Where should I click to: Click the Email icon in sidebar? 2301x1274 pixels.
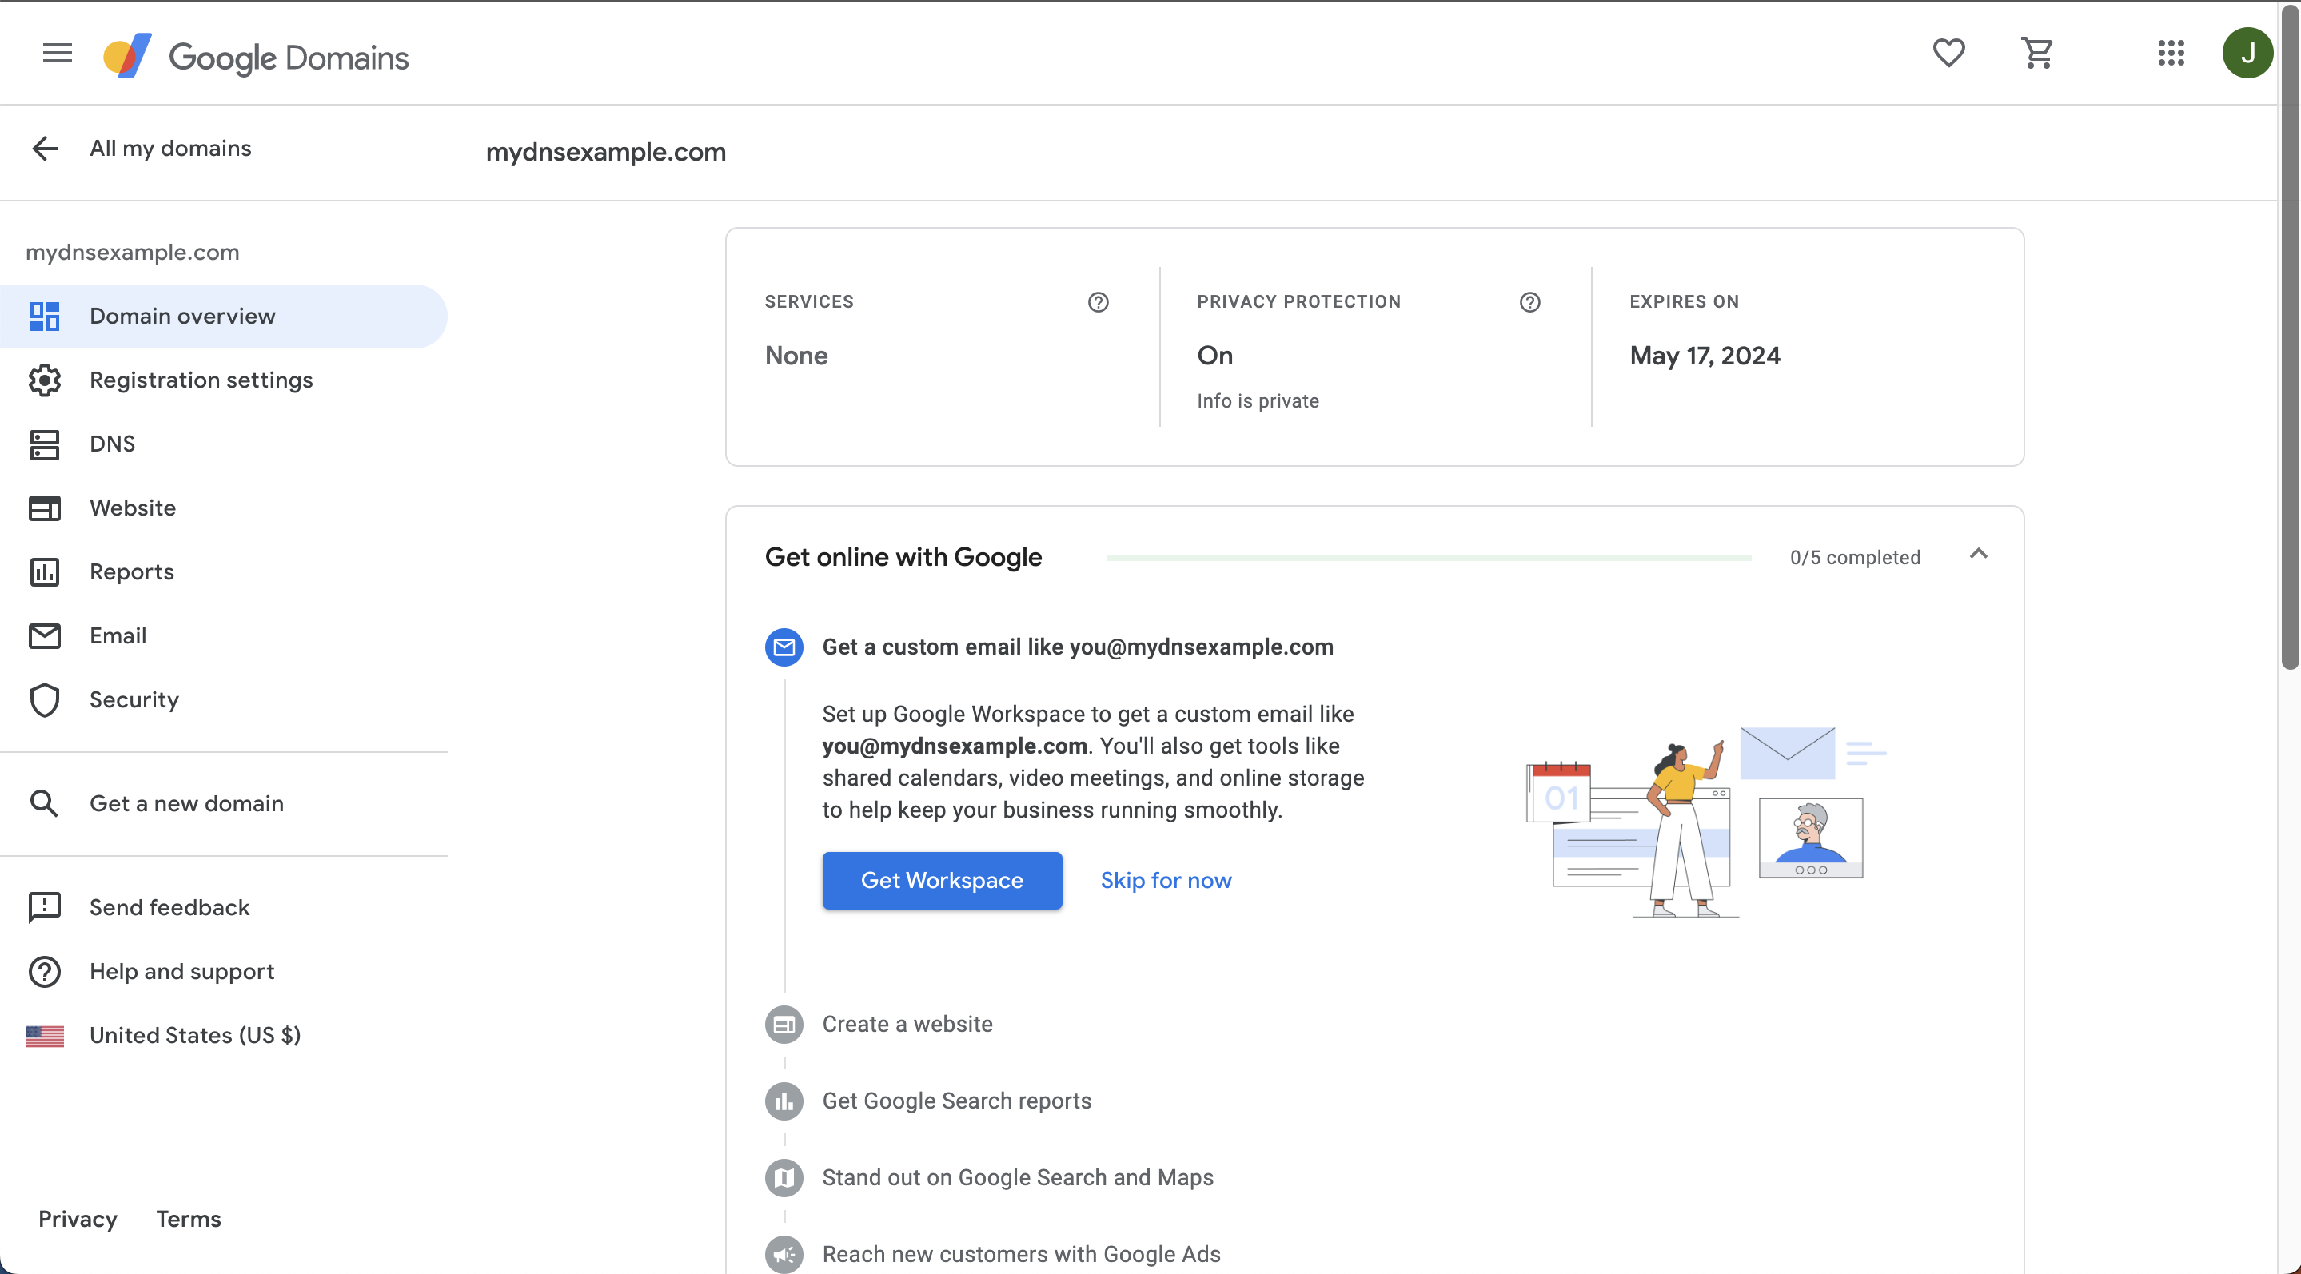[44, 635]
